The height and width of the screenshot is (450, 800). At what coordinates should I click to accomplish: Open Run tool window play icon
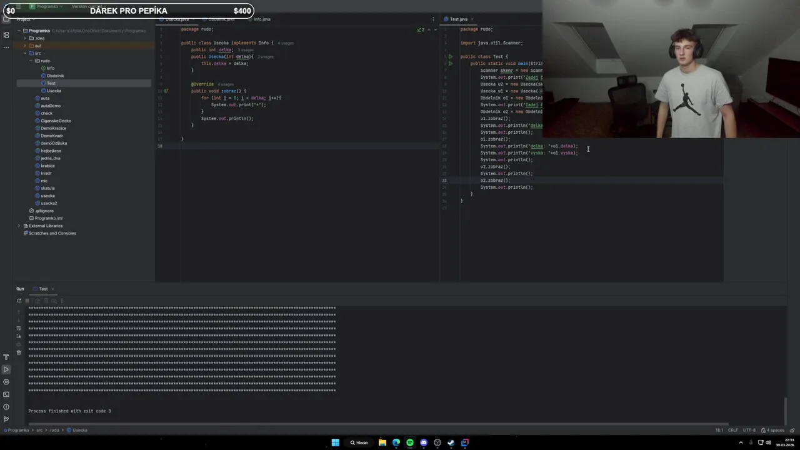click(6, 369)
